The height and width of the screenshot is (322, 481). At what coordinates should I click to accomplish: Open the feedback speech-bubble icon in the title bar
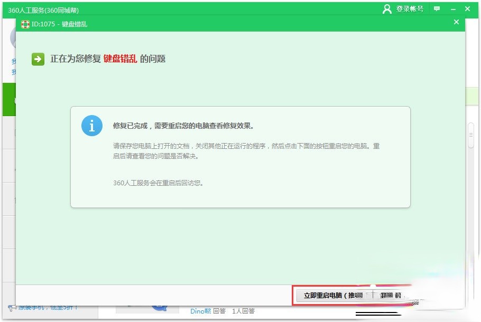tap(437, 8)
